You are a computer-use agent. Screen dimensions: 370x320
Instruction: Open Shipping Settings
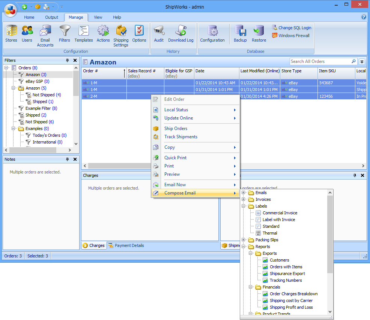(x=121, y=36)
